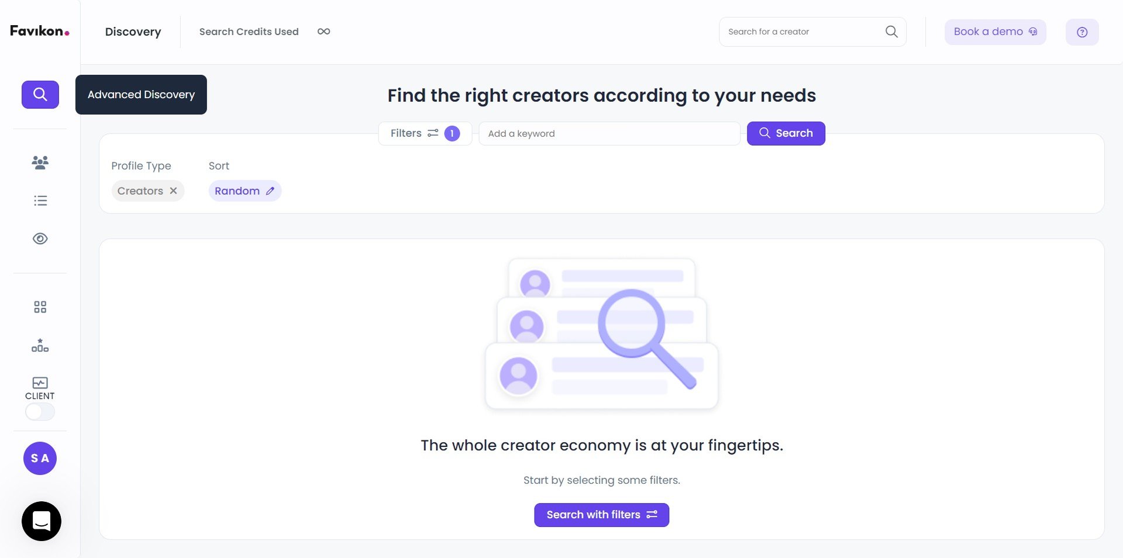Open the Advanced Discovery search icon

point(40,94)
